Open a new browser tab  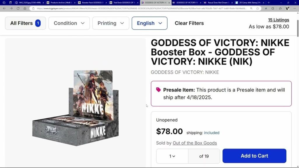point(269,3)
